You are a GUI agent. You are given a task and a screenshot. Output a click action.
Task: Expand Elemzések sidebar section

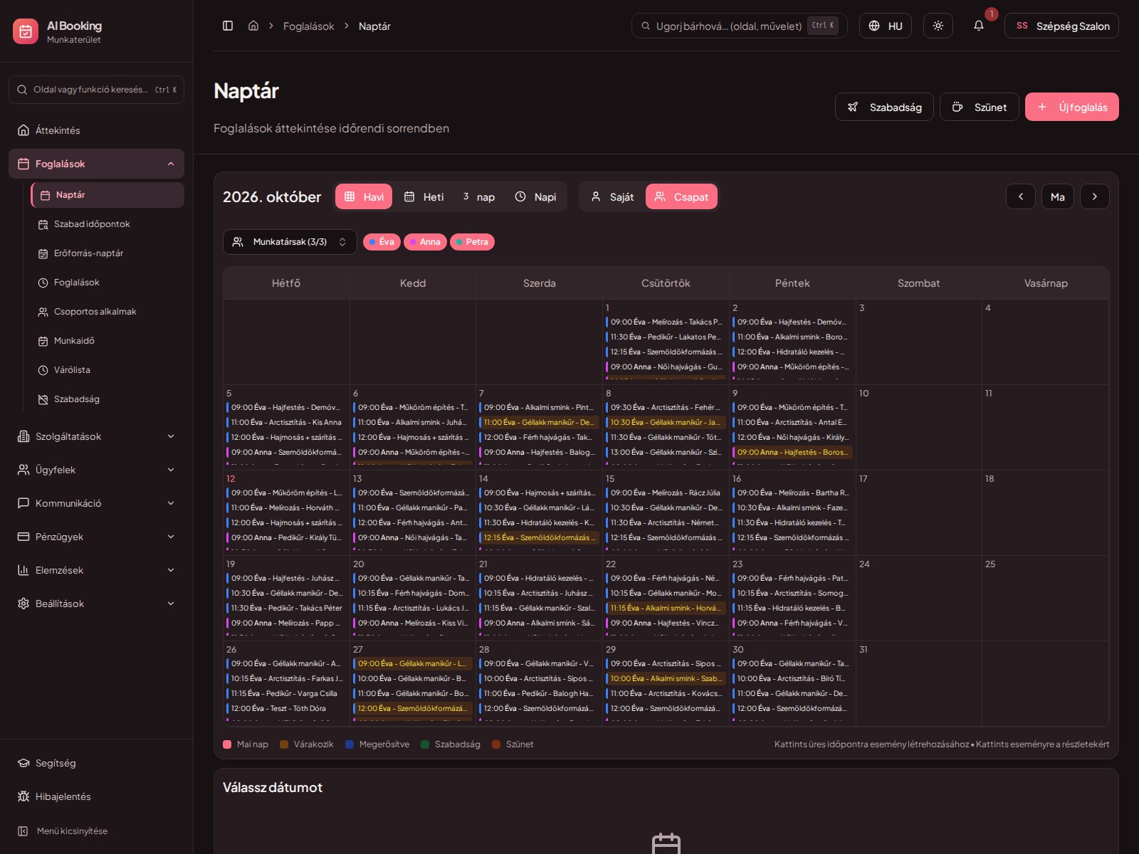(96, 570)
